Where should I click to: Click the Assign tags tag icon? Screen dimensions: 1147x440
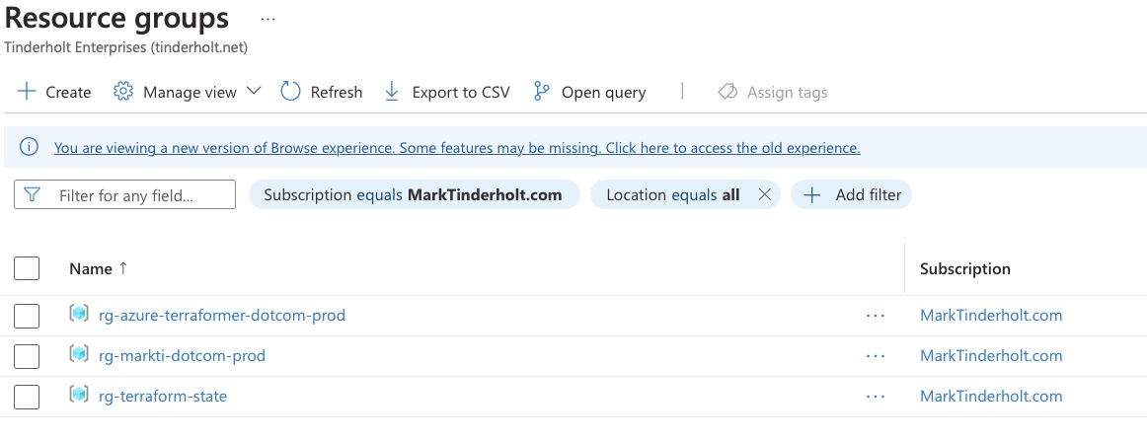[727, 92]
